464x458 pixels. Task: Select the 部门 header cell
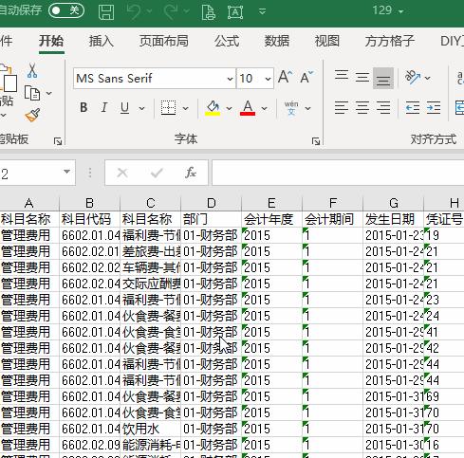point(212,219)
